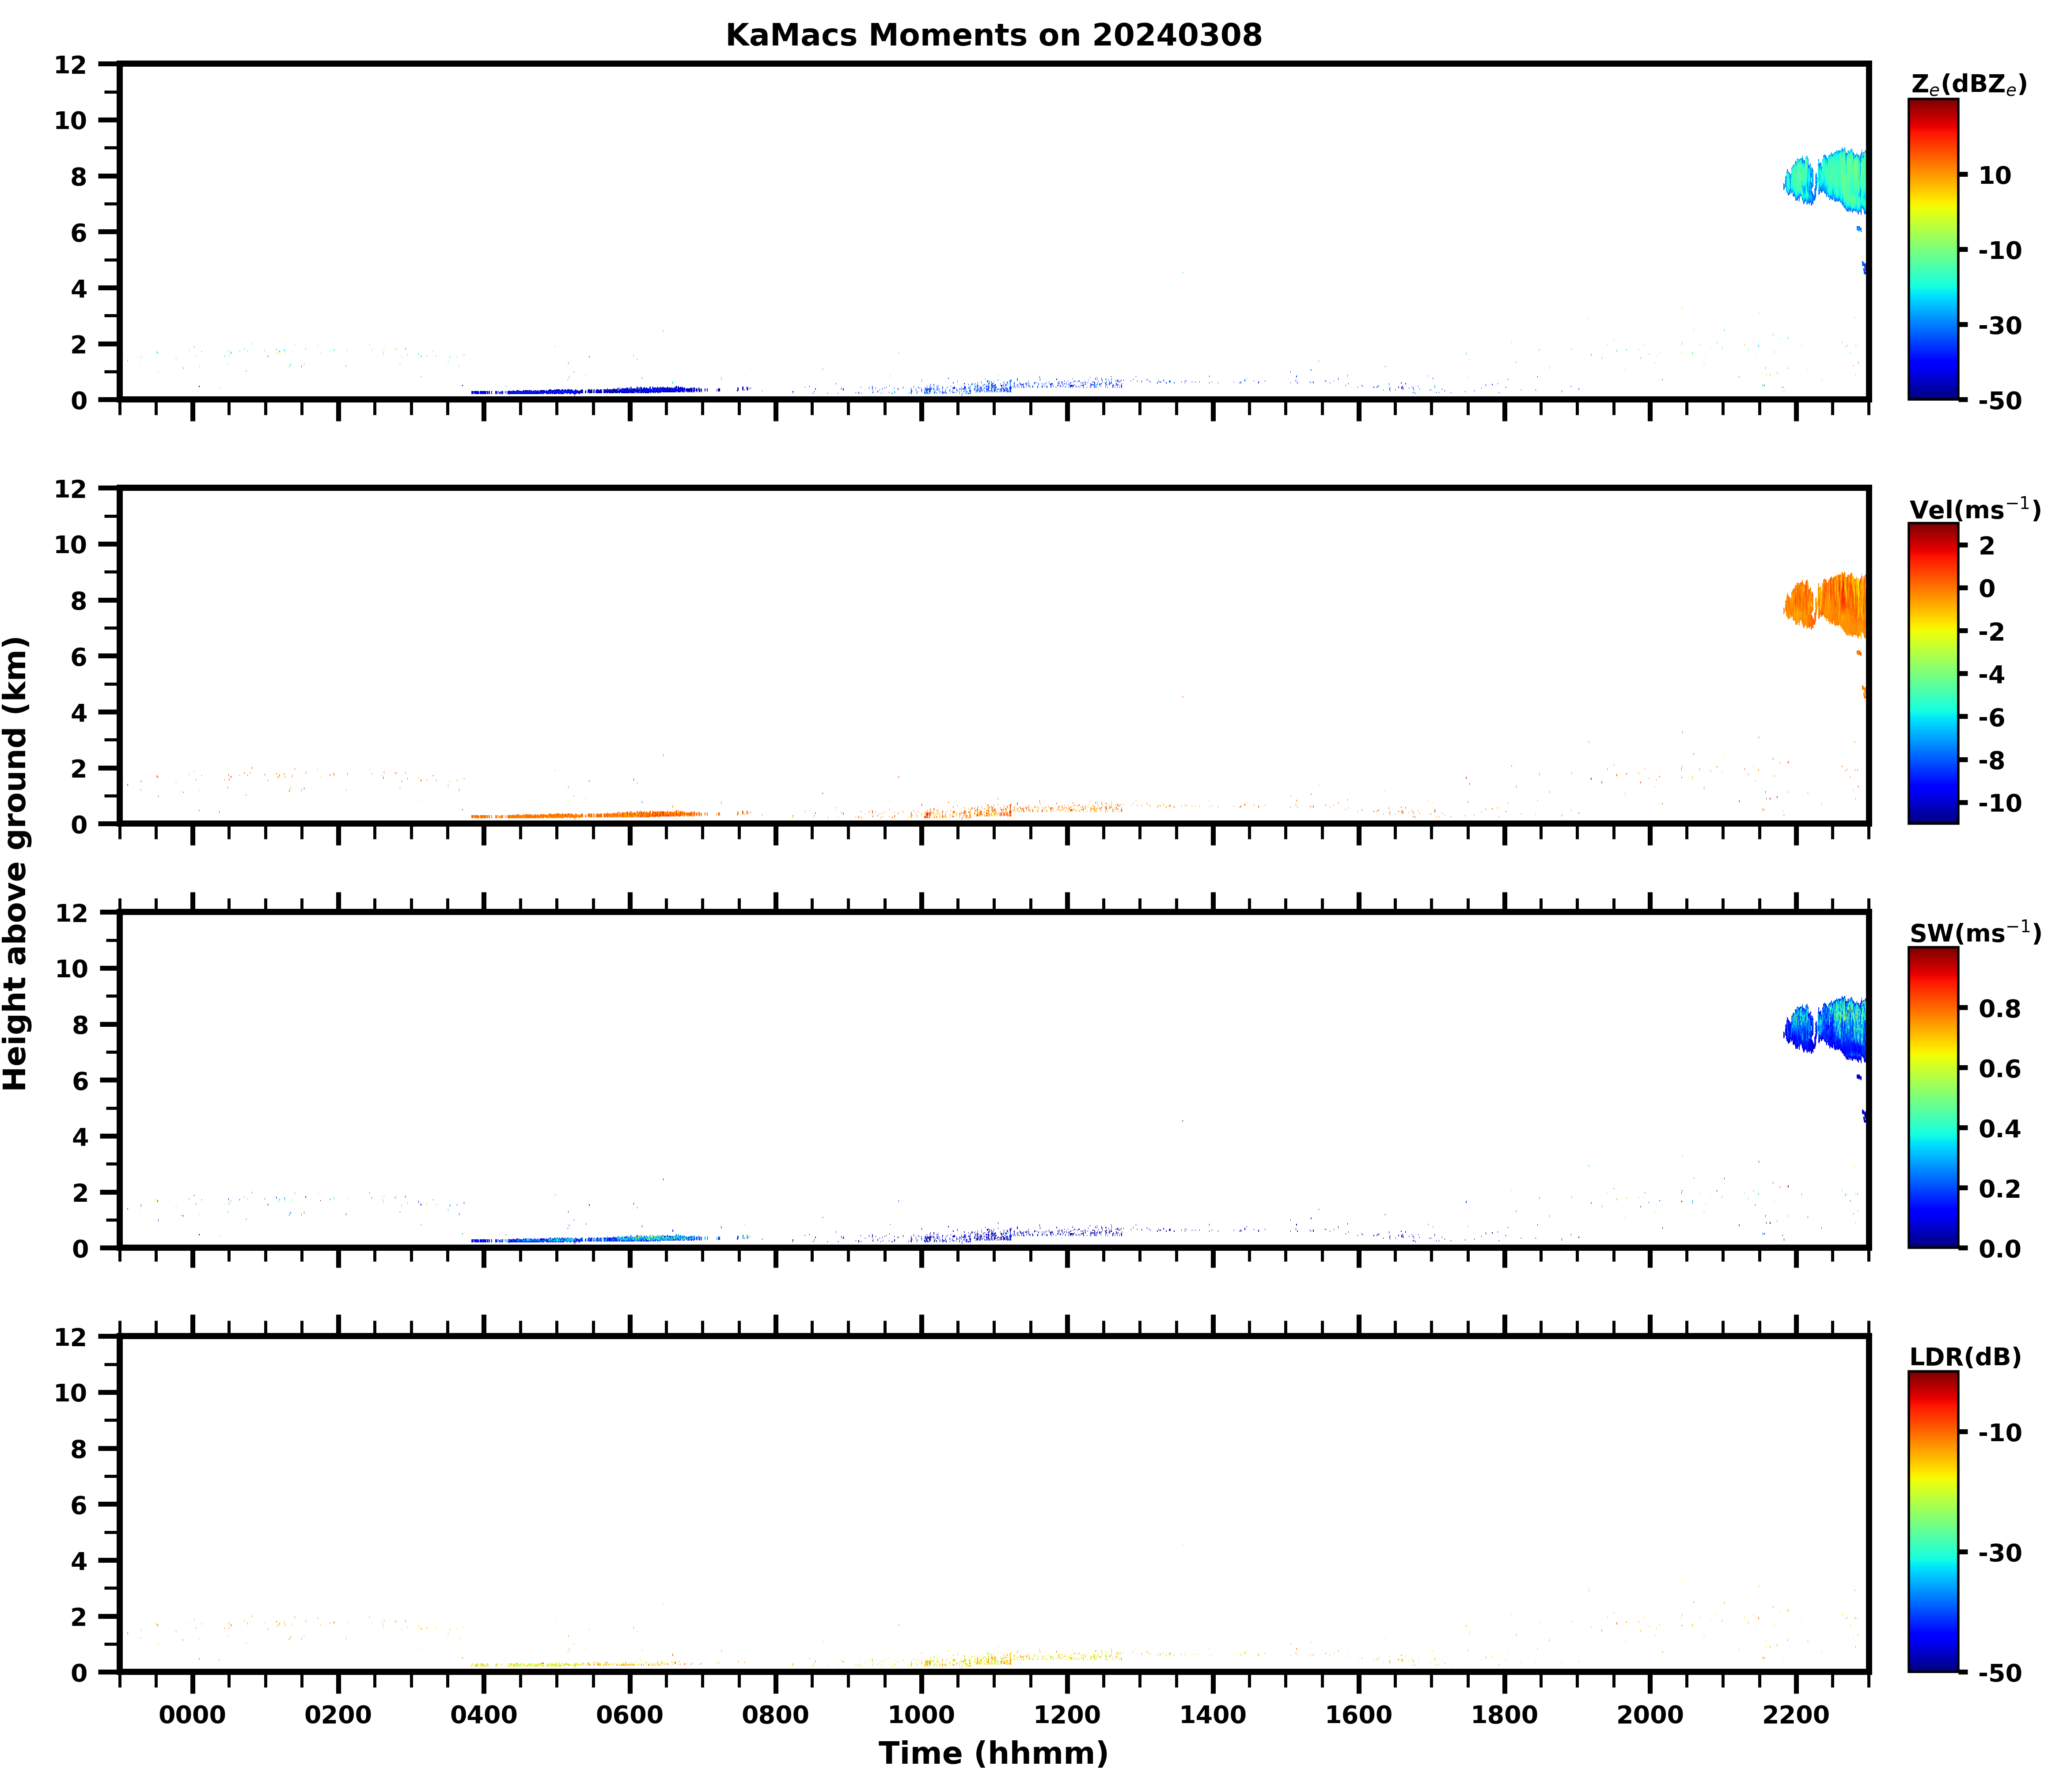Viewport: 2063px width, 1792px height.
Task: Click the 1200 time tick label
Action: point(1067,1716)
